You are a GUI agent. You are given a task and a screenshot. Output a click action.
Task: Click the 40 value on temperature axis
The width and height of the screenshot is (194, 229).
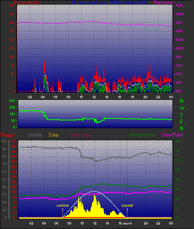point(178,141)
